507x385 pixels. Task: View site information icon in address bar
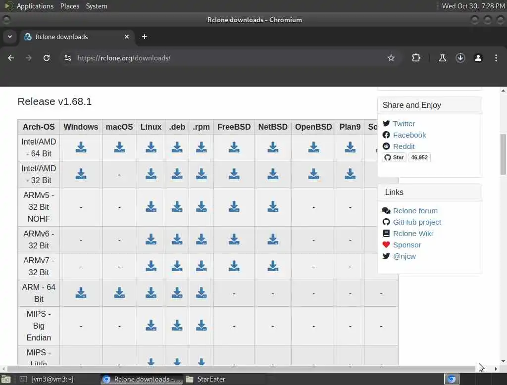pos(67,58)
